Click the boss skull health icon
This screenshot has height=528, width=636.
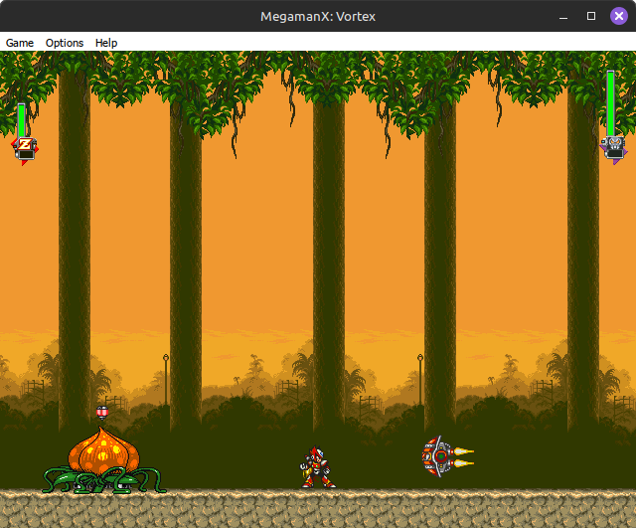click(614, 149)
